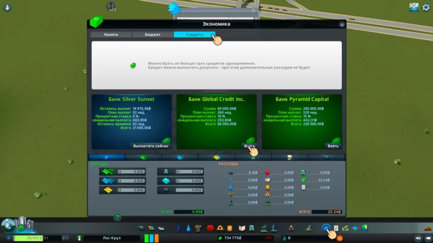The width and height of the screenshot is (433, 243).
Task: Click the city name Лос-Круз
Action: pos(111,238)
